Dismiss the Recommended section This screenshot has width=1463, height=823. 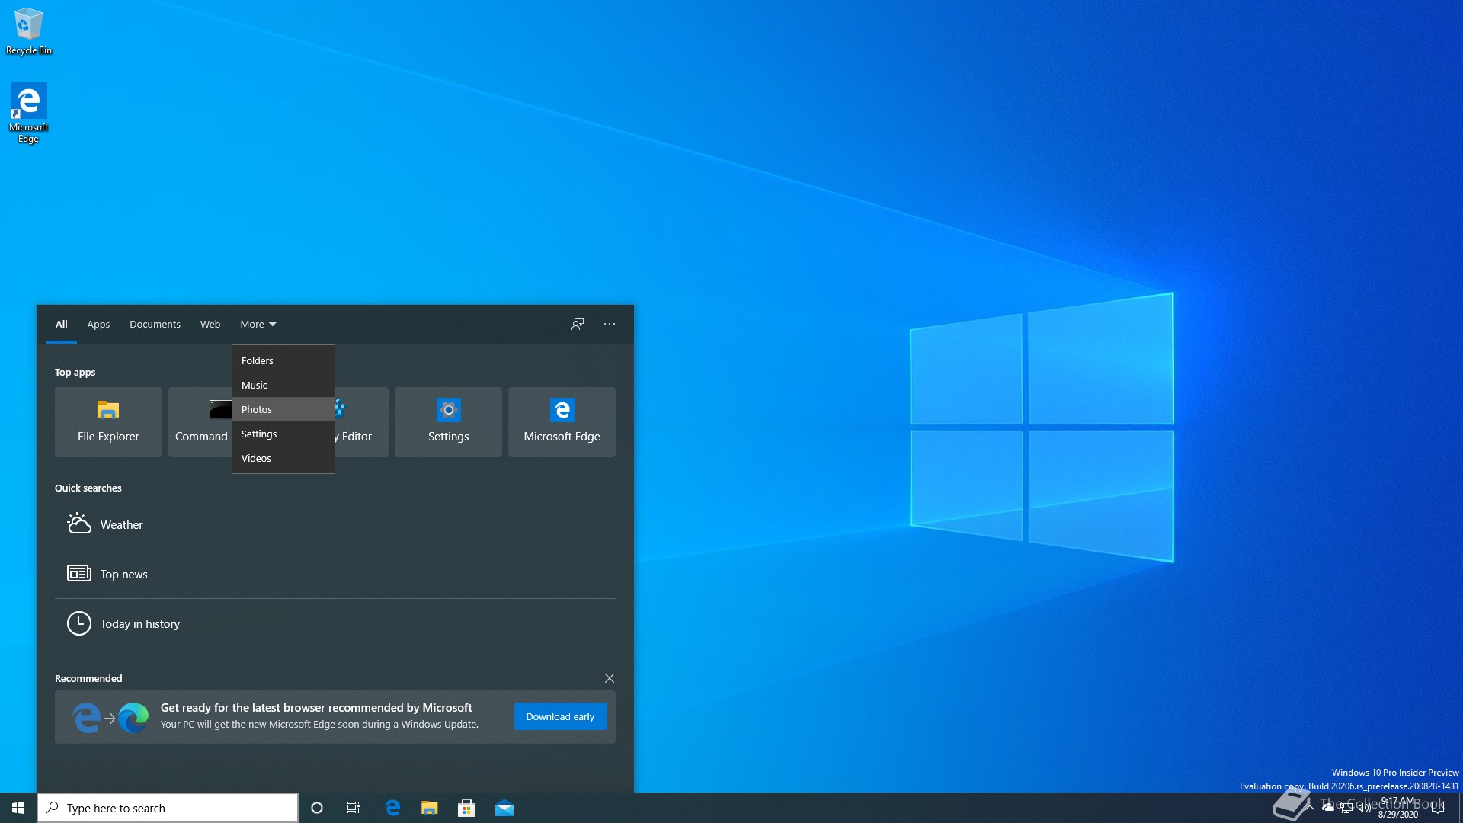pyautogui.click(x=610, y=678)
